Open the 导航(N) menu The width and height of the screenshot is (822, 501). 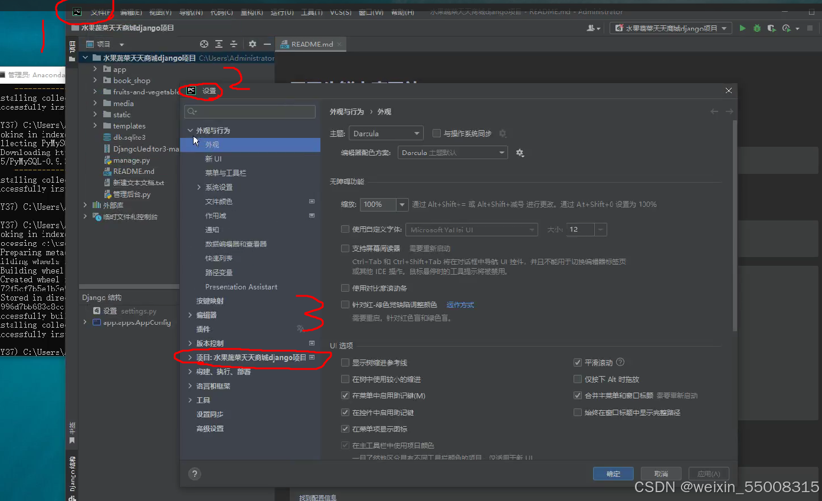click(x=191, y=12)
